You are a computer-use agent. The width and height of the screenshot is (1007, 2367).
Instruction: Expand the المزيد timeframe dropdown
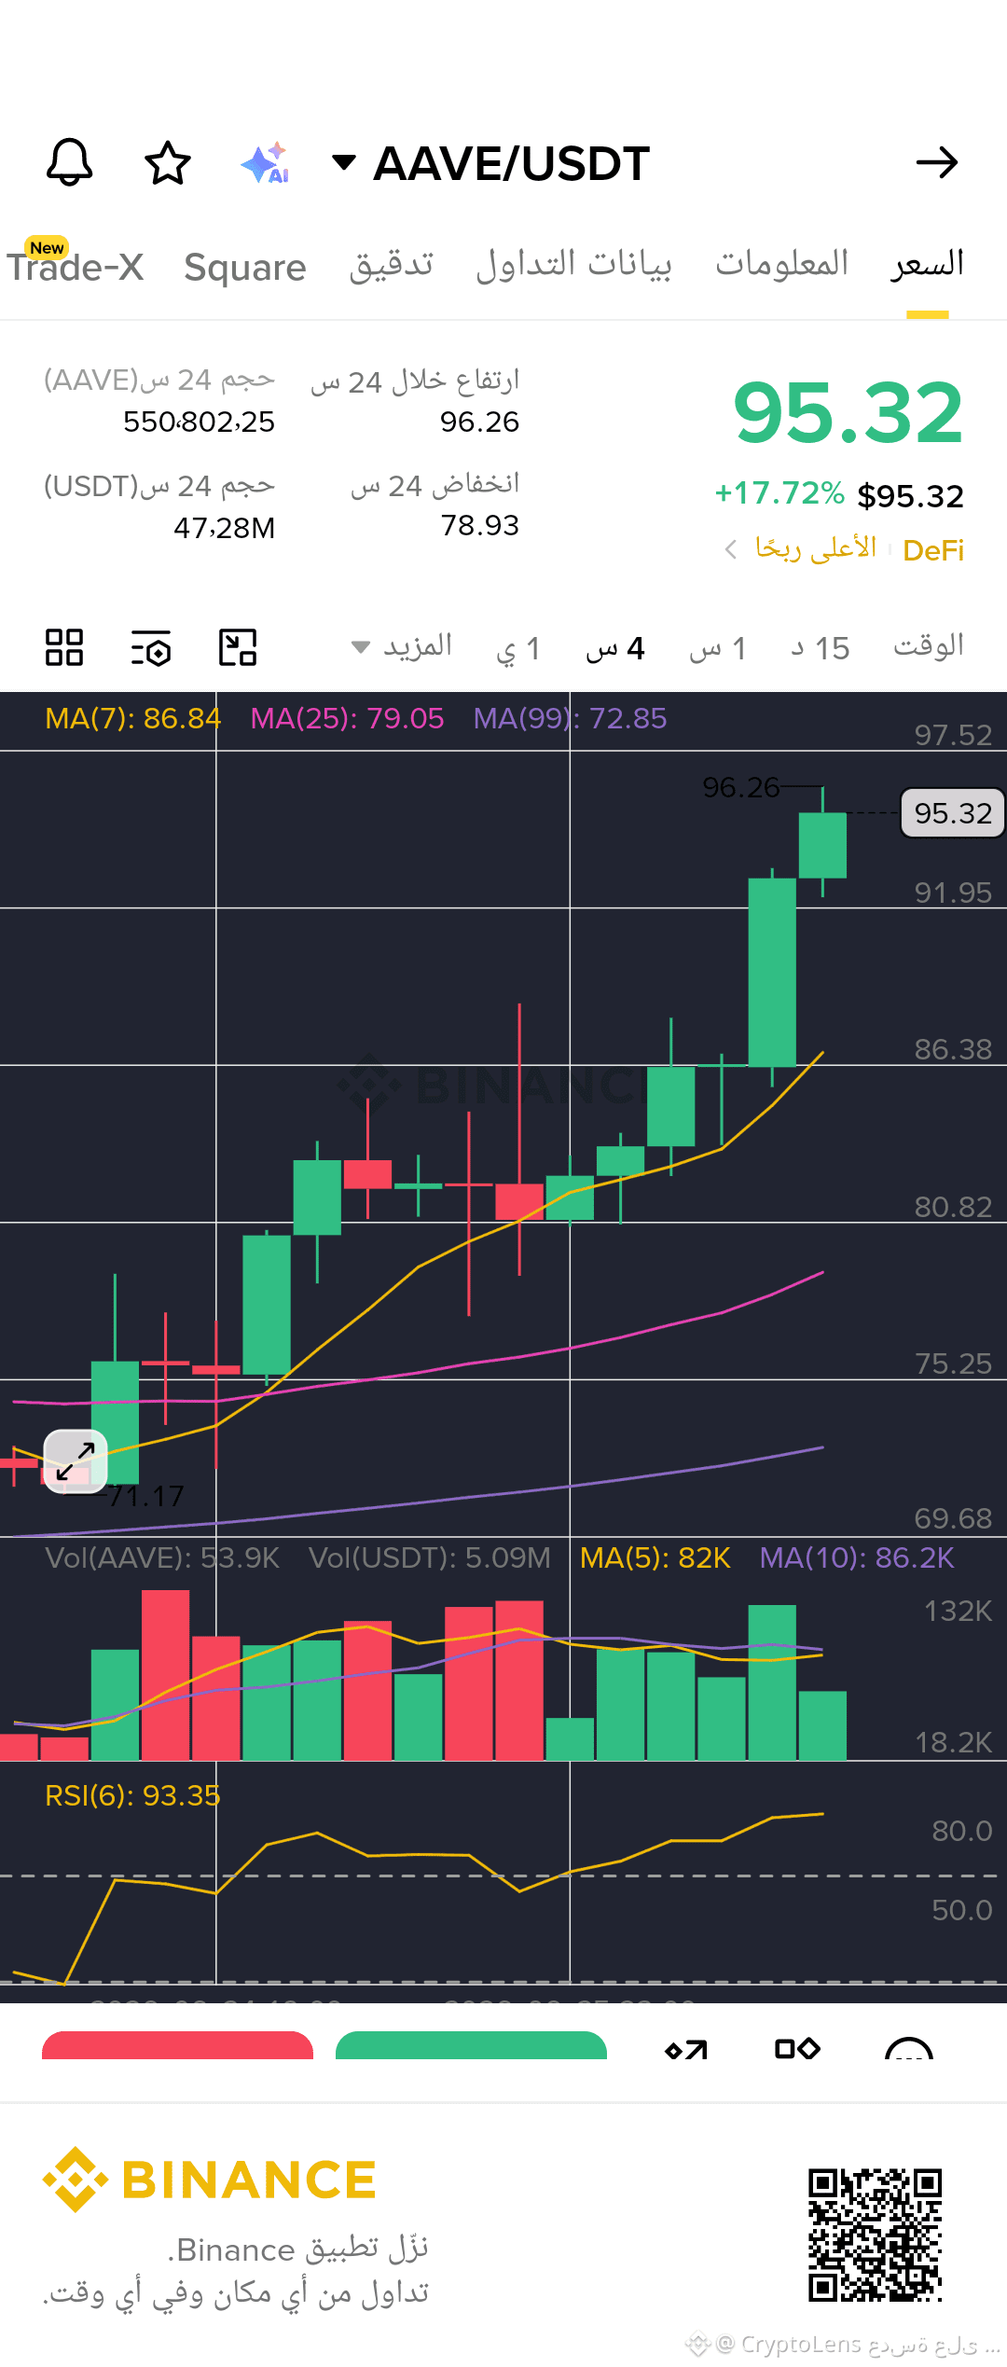click(x=402, y=646)
